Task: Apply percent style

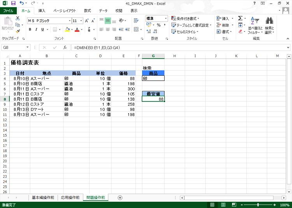Action: (x=159, y=25)
